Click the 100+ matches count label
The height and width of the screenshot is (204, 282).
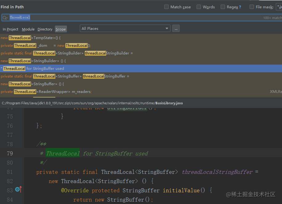(272, 18)
